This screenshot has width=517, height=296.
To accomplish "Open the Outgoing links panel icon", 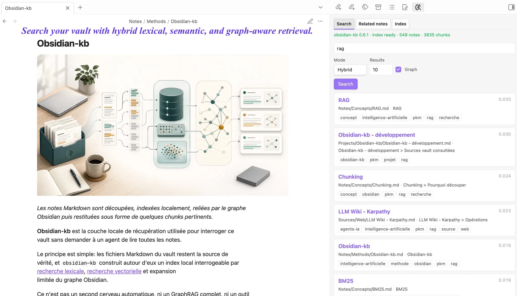I will (352, 7).
